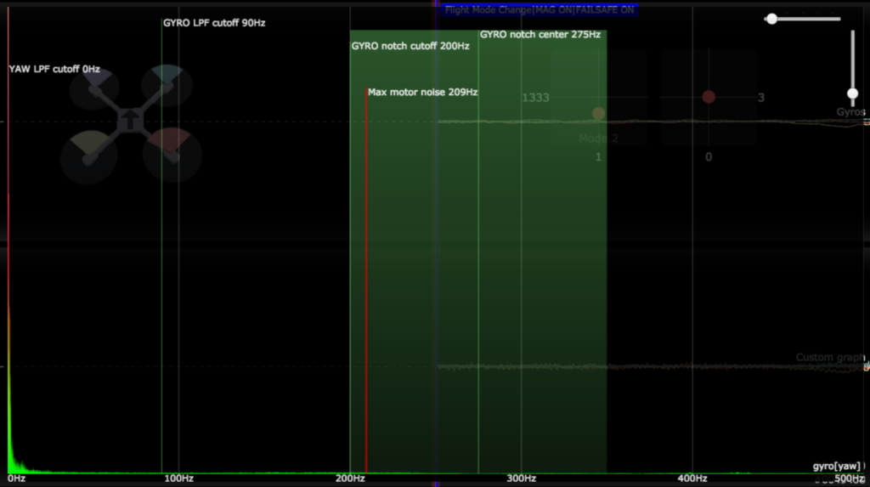Click the bottom-right red motor indicator
Screen dimensions: 870x487
(x=172, y=154)
